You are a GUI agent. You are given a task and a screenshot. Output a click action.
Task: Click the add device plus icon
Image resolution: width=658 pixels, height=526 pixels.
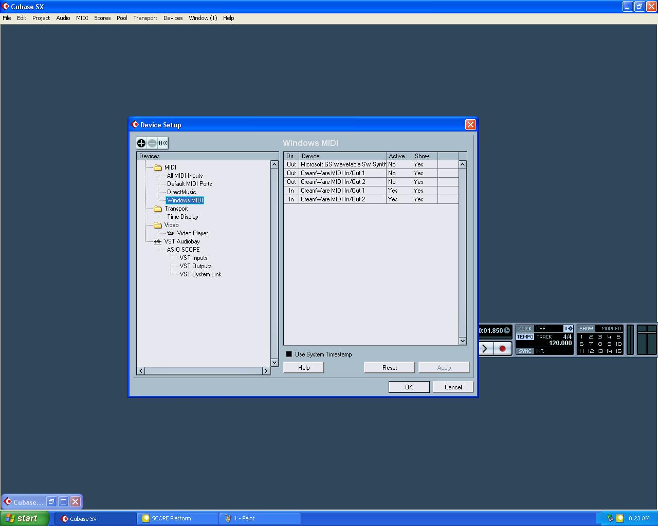(x=141, y=143)
